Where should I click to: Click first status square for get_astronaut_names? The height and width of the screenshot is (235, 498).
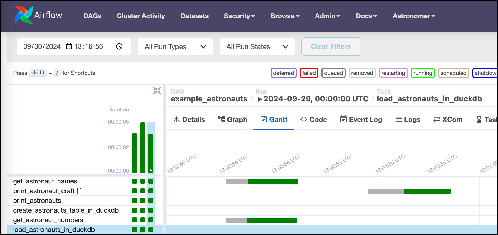tap(134, 181)
